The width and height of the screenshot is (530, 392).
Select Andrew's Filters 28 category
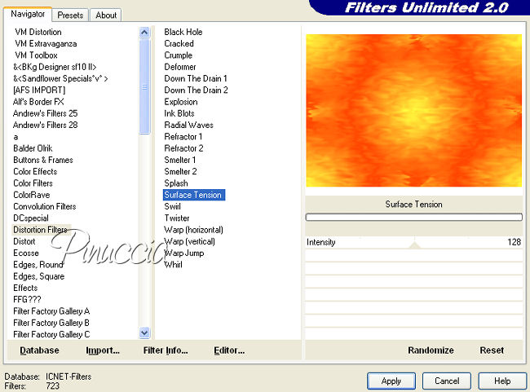(x=46, y=125)
